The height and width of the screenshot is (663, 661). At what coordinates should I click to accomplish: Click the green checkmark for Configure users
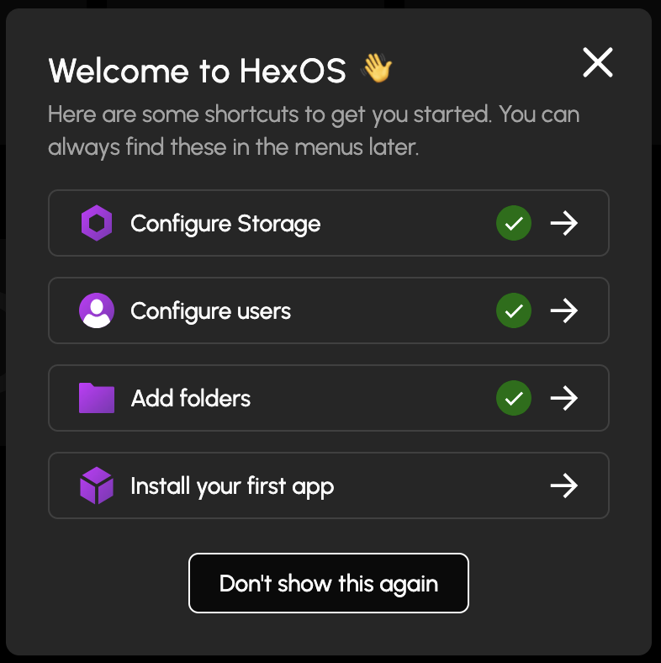click(x=514, y=311)
